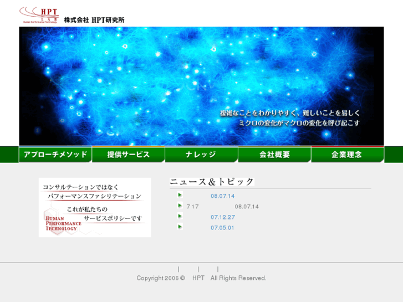Screen dimensions: 403x302
Task: Click green arrow bullet beside 07.12.27
Action: [180, 216]
